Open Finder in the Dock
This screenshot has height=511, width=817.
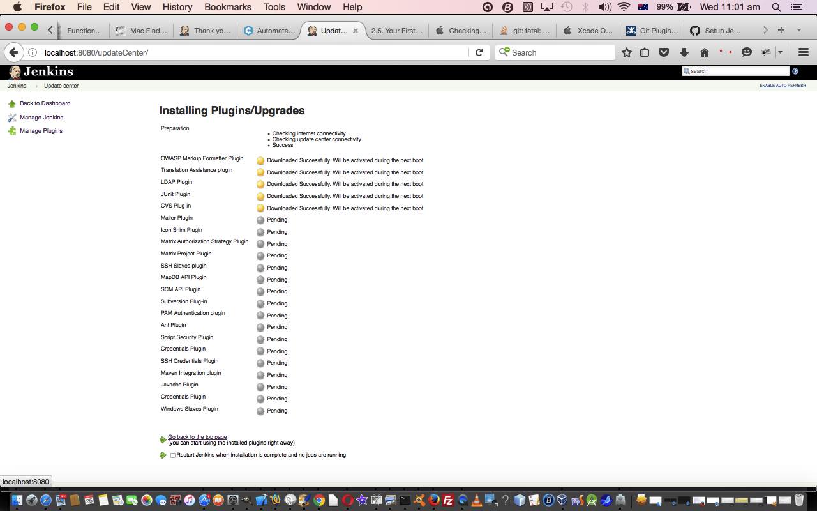point(17,500)
